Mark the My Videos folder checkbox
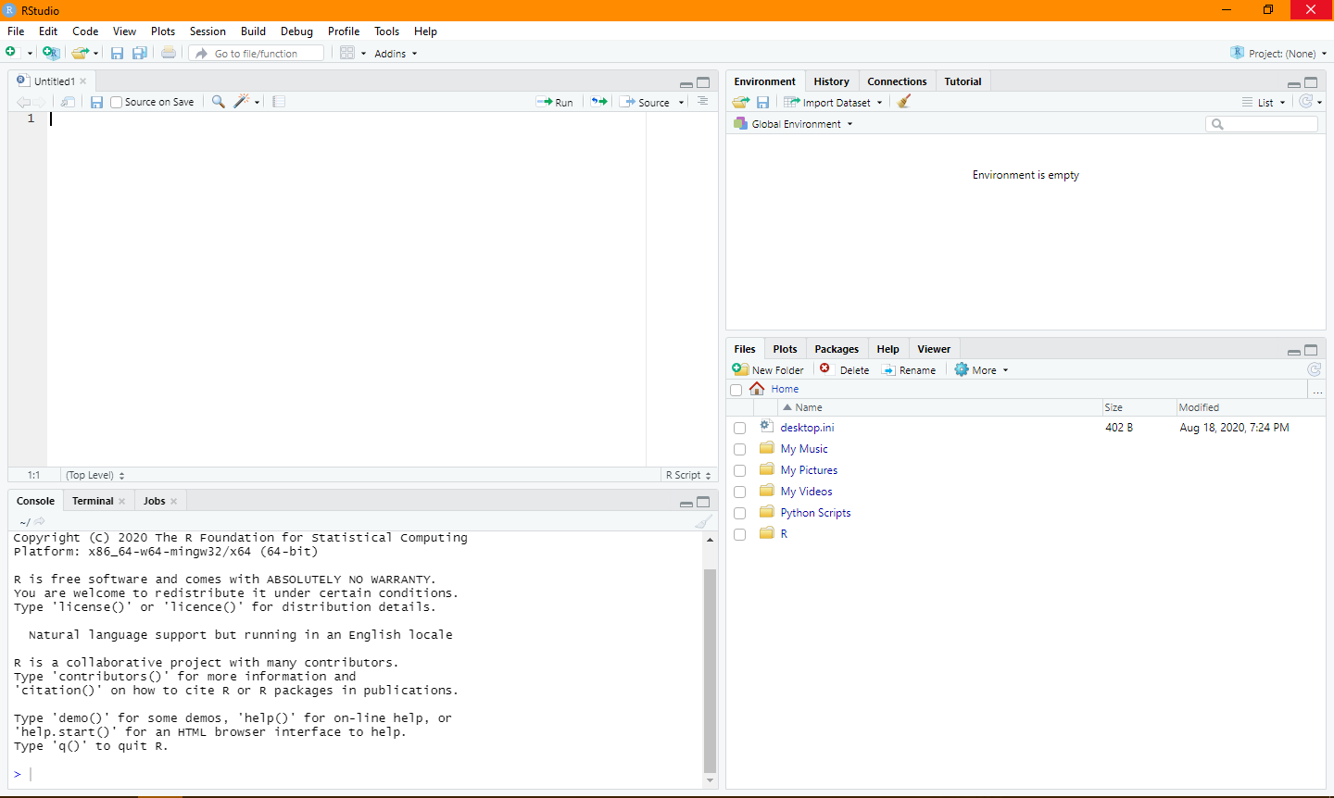Viewport: 1334px width, 798px height. pos(739,492)
